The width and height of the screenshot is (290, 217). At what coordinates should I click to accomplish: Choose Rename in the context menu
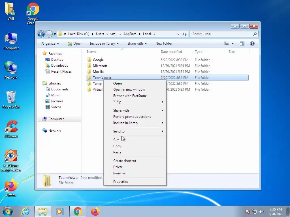point(135,173)
